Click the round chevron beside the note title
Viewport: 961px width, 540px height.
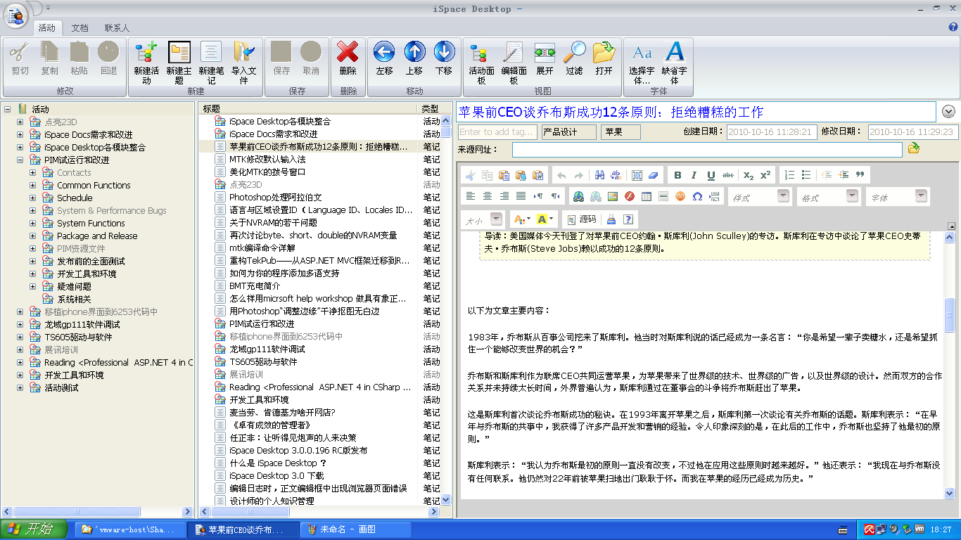coord(948,112)
